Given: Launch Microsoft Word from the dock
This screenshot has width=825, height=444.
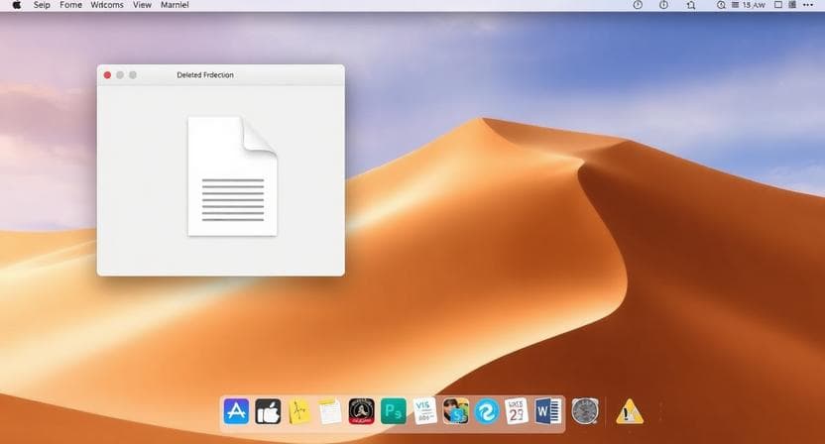Looking at the screenshot, I should (x=548, y=411).
